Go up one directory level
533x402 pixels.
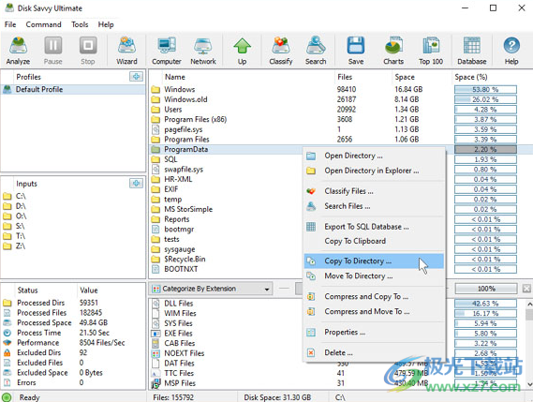point(242,51)
